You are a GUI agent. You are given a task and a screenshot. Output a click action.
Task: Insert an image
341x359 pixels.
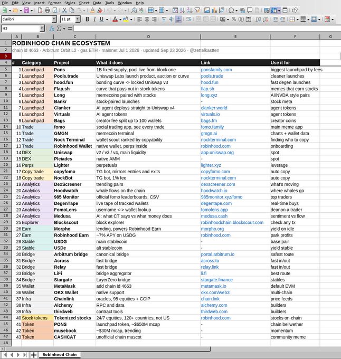[207, 11]
